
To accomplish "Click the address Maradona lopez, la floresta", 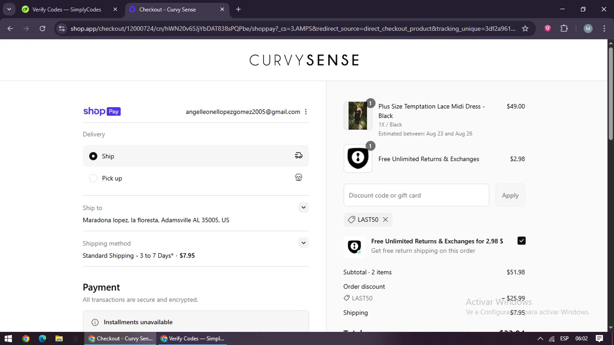I will pyautogui.click(x=156, y=220).
